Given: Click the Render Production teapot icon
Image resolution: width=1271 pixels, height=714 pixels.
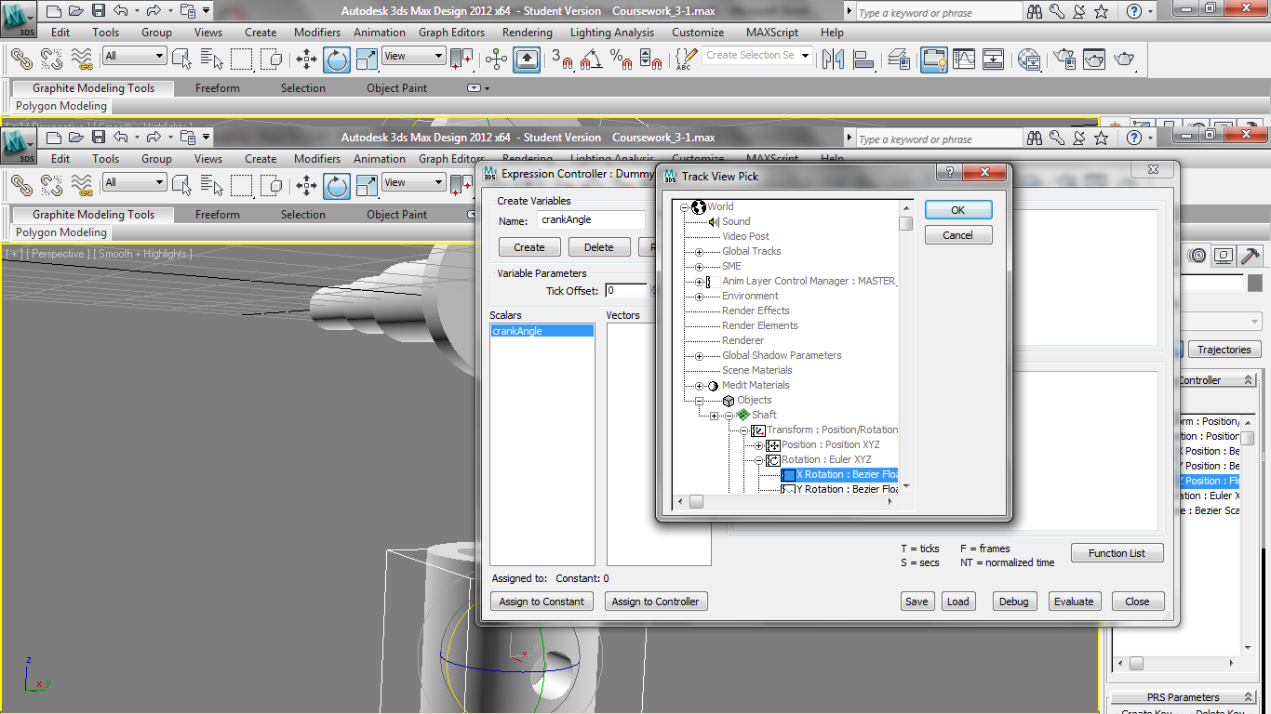Looking at the screenshot, I should [1125, 59].
